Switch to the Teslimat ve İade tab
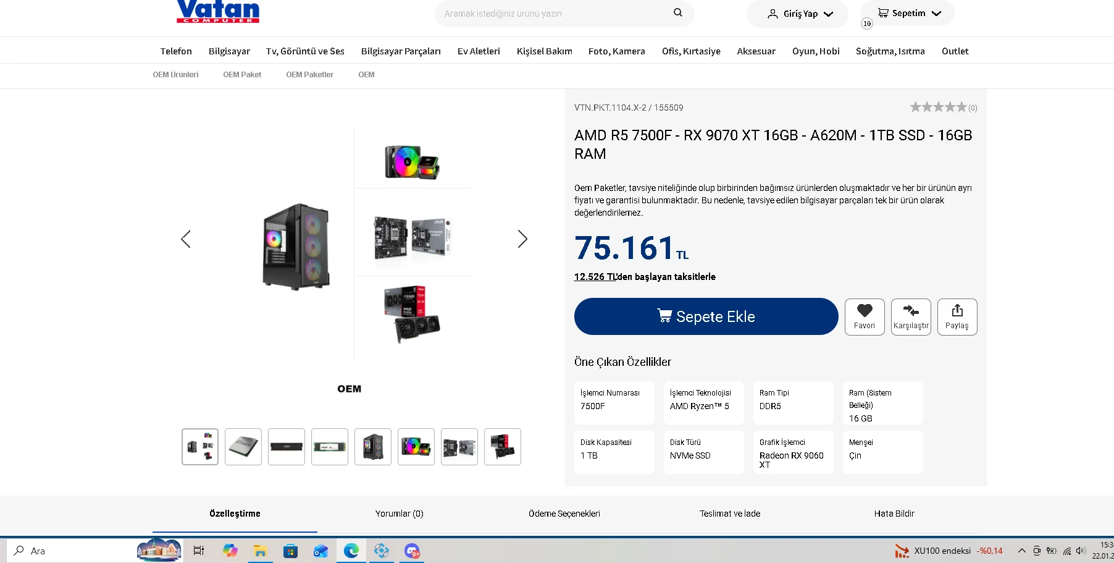Screen dimensions: 1114x563 tap(730, 514)
